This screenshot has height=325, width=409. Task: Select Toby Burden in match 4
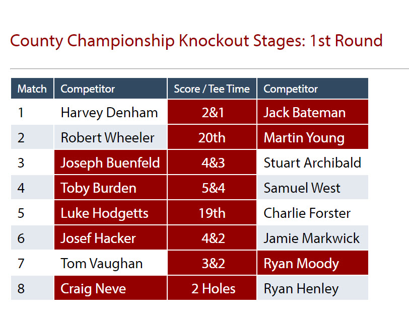point(110,187)
